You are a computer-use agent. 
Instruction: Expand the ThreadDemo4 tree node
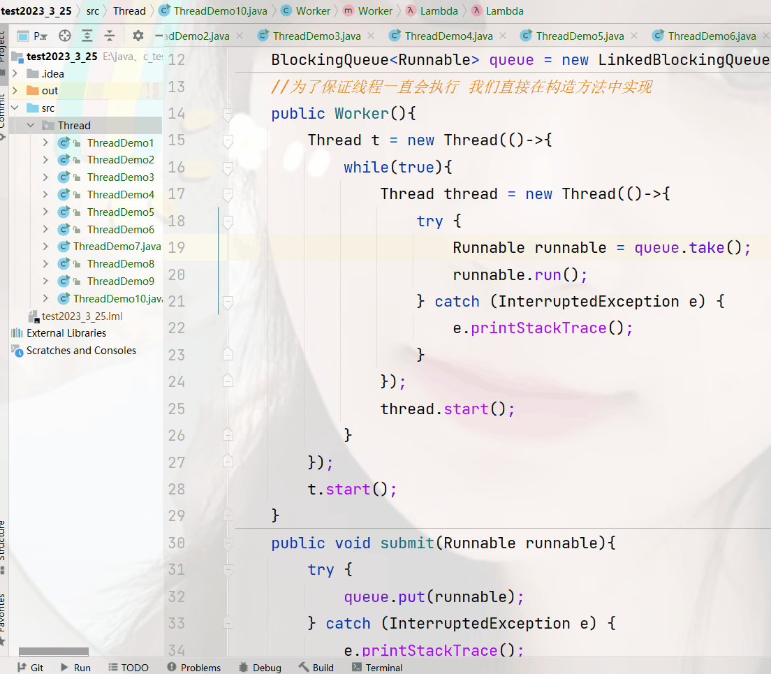pyautogui.click(x=45, y=195)
